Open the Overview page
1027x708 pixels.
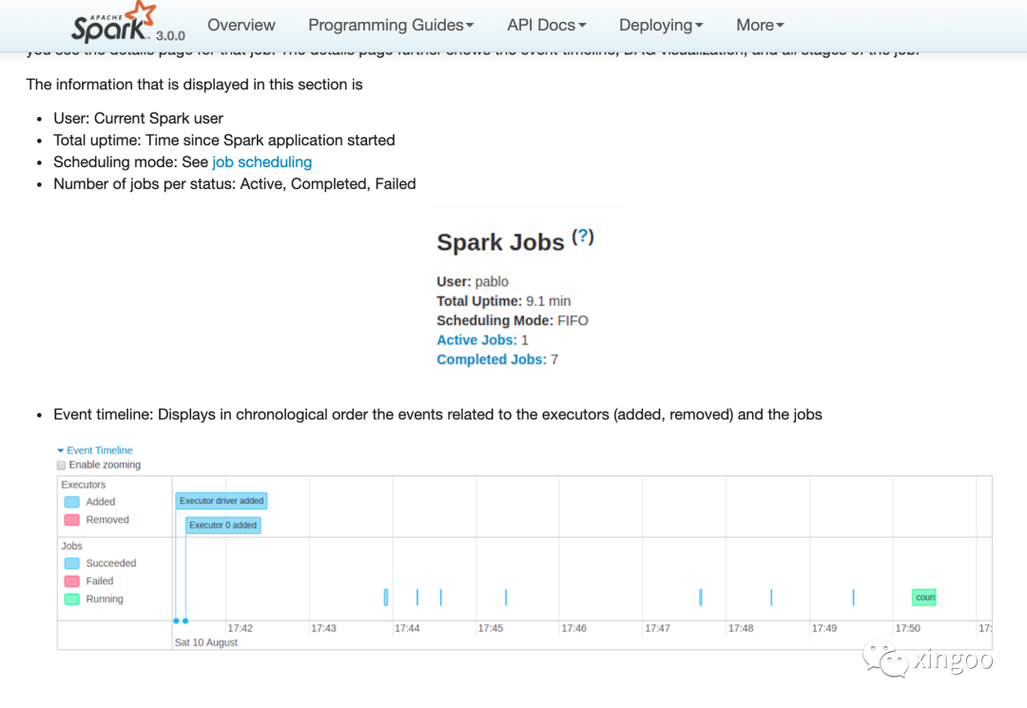(241, 25)
